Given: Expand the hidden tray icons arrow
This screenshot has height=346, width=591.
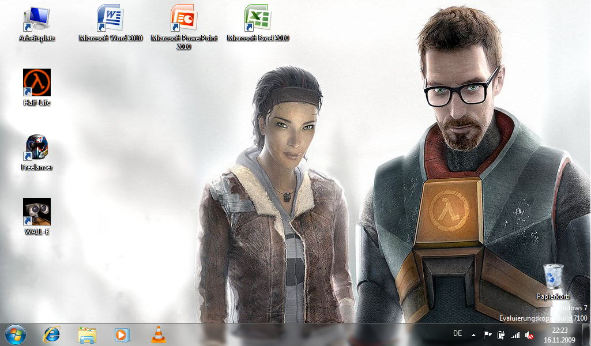Looking at the screenshot, I should [474, 334].
